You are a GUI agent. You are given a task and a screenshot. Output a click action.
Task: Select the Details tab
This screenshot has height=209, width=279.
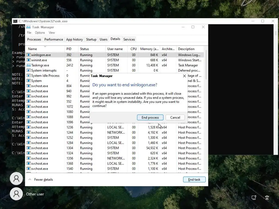tap(115, 39)
